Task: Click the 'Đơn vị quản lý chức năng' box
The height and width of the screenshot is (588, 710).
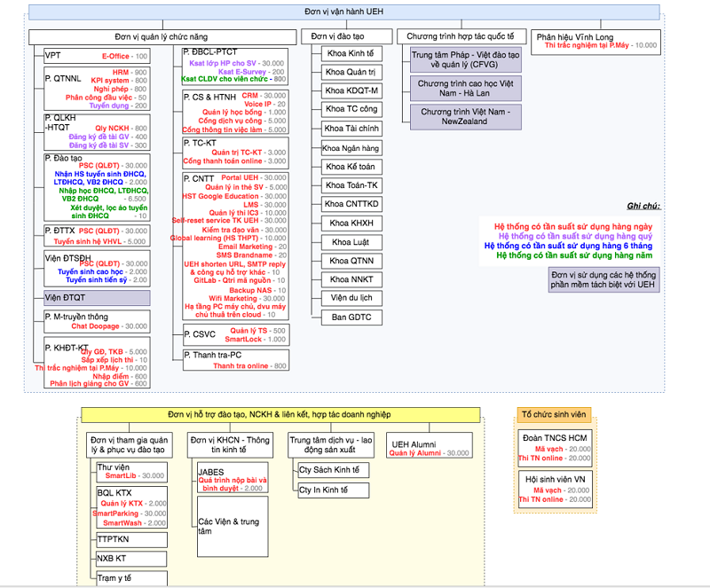Action: coord(162,37)
